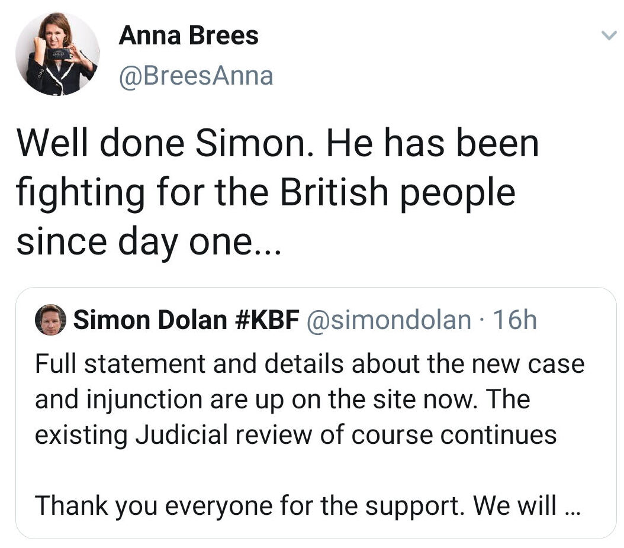Click the Anna Brees display name
The image size is (624, 548).
(x=188, y=36)
